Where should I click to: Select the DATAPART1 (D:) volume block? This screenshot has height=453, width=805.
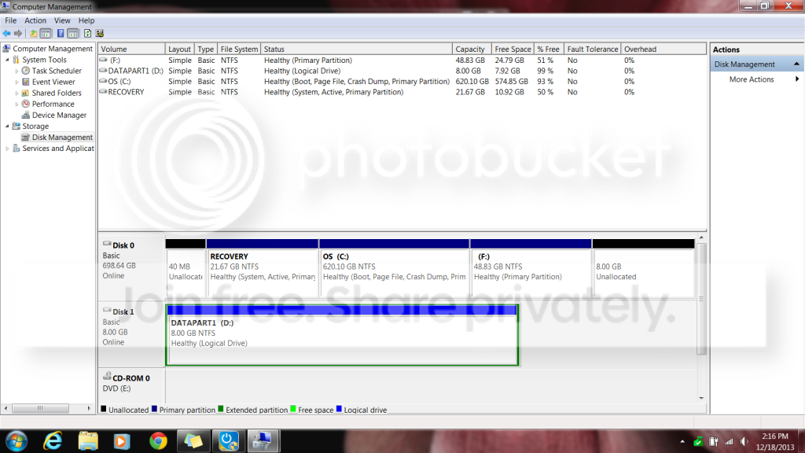pos(343,335)
